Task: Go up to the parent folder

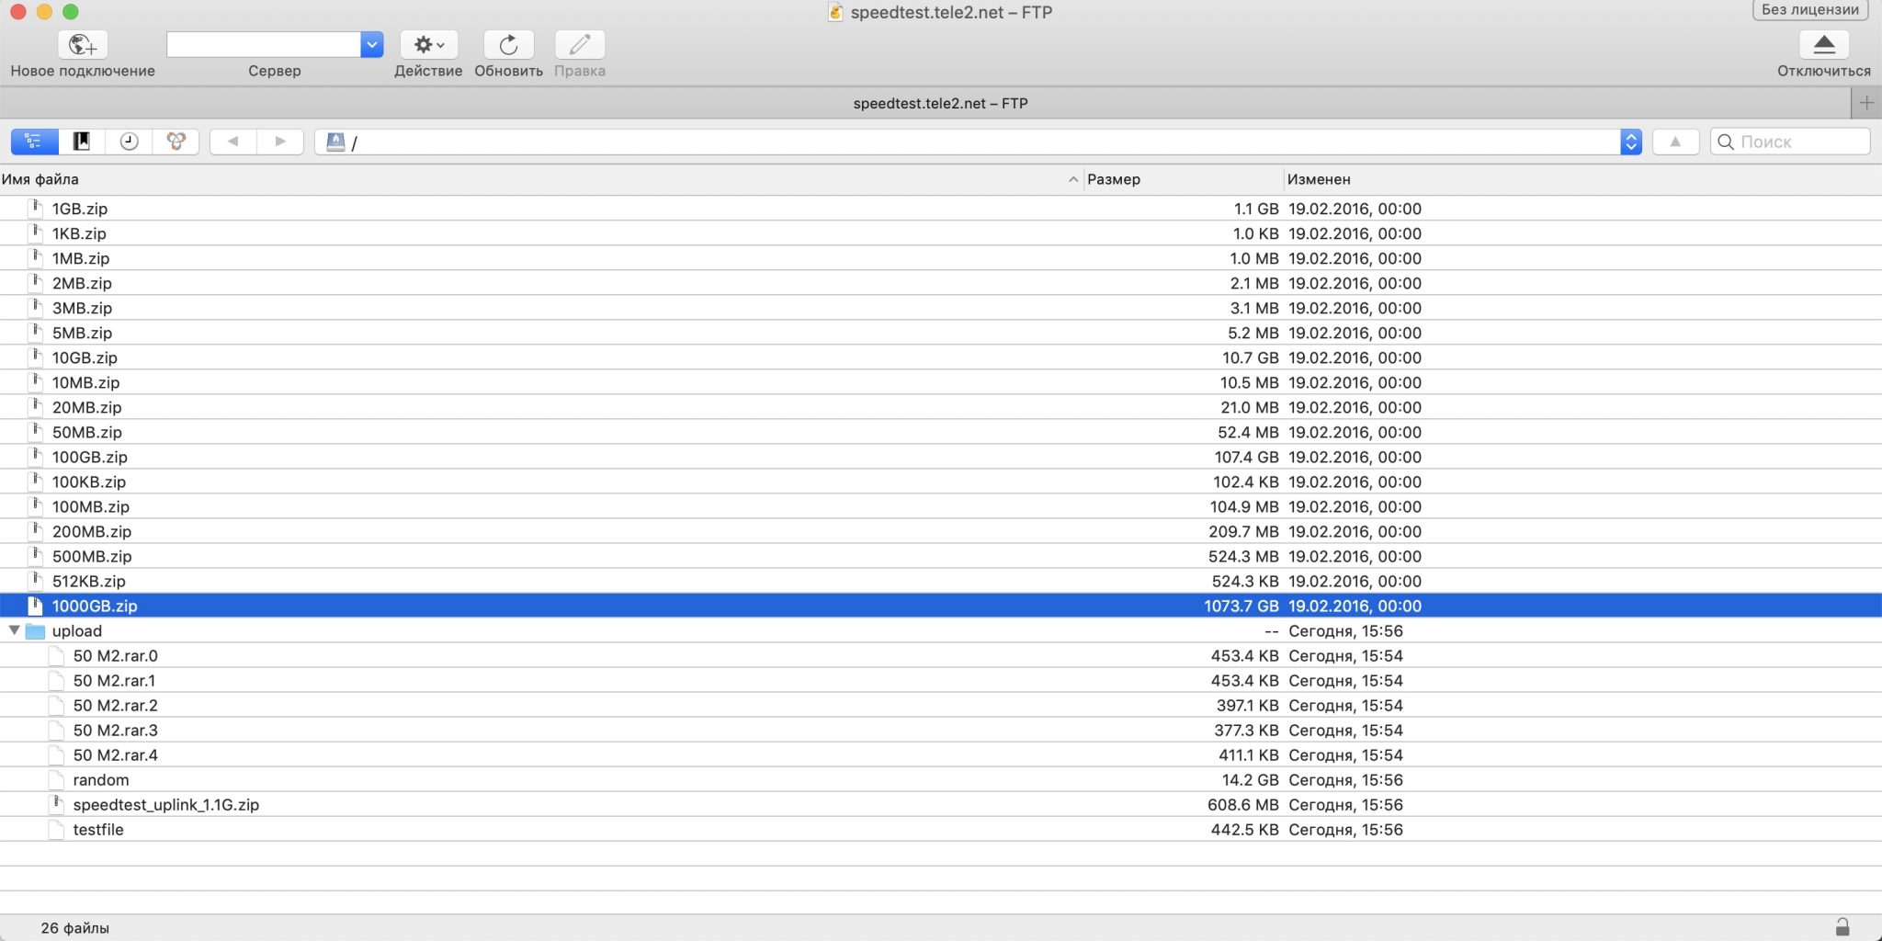Action: point(1675,142)
